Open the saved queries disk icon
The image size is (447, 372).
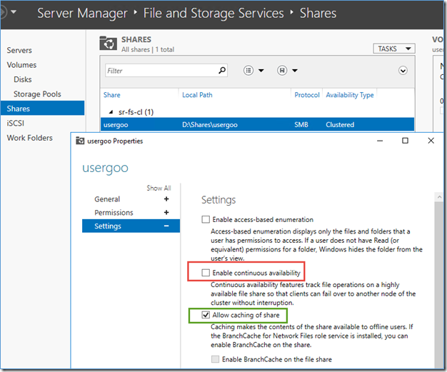[282, 70]
